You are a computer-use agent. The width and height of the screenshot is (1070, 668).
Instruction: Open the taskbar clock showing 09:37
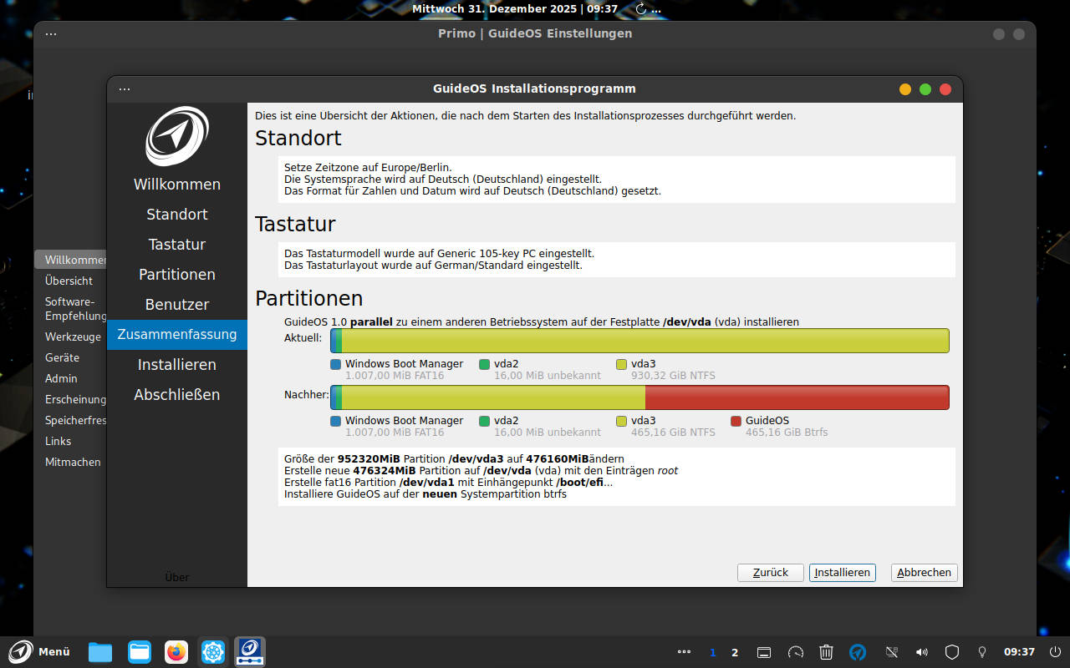click(x=1019, y=652)
